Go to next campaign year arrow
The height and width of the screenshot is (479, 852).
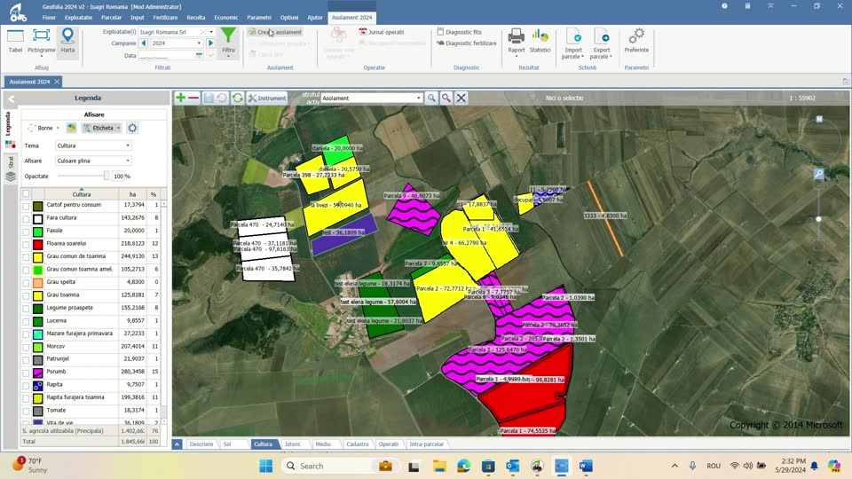tap(211, 43)
